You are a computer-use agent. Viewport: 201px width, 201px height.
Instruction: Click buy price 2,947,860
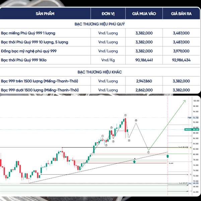point(144,81)
